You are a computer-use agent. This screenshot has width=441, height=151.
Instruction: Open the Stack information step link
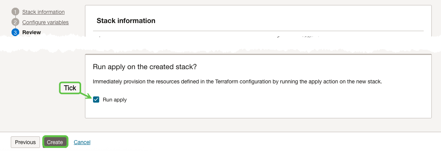[43, 12]
